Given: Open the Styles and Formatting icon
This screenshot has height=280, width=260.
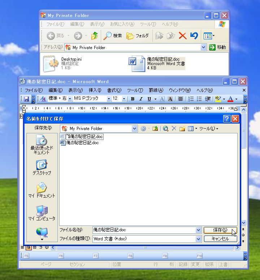Looking at the screenshot, I should coord(43,99).
